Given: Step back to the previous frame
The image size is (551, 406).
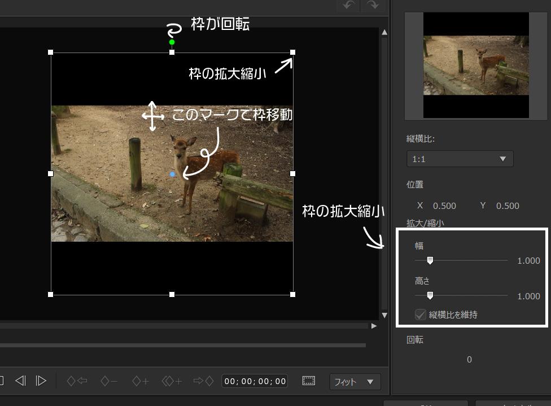Looking at the screenshot, I should click(20, 381).
